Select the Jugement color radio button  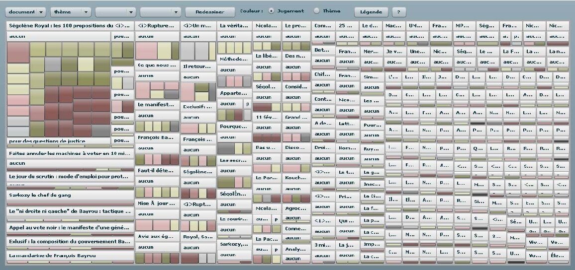pos(271,11)
